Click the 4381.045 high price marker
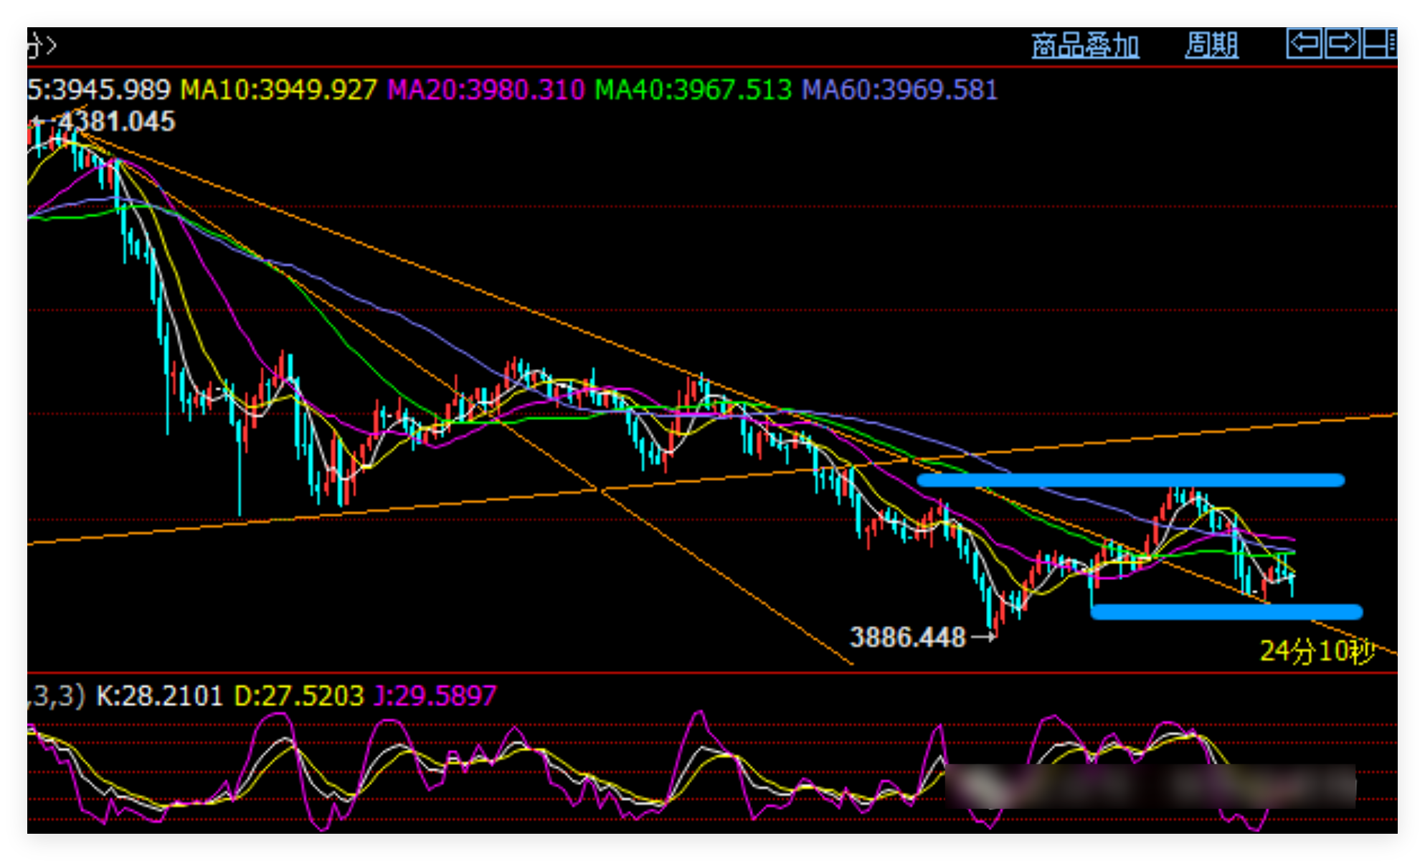Image resolution: width=1425 pixels, height=861 pixels. click(x=116, y=122)
